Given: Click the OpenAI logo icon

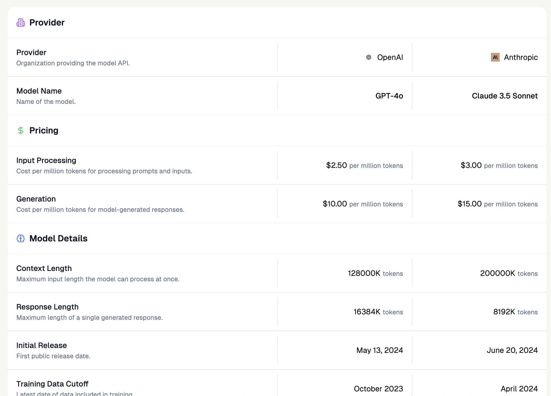Looking at the screenshot, I should [x=369, y=57].
